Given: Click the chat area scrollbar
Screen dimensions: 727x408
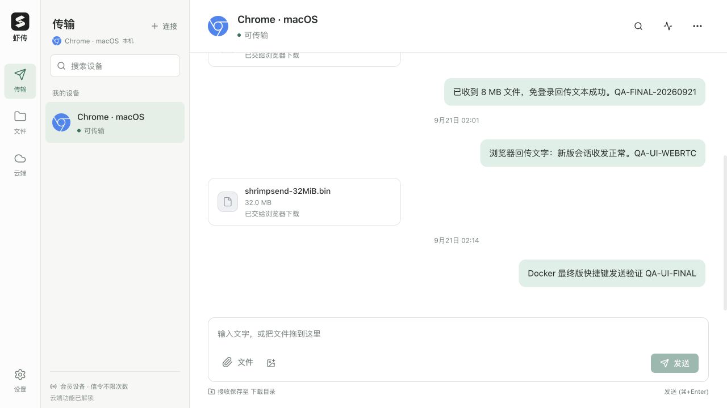Looking at the screenshot, I should coord(725,232).
